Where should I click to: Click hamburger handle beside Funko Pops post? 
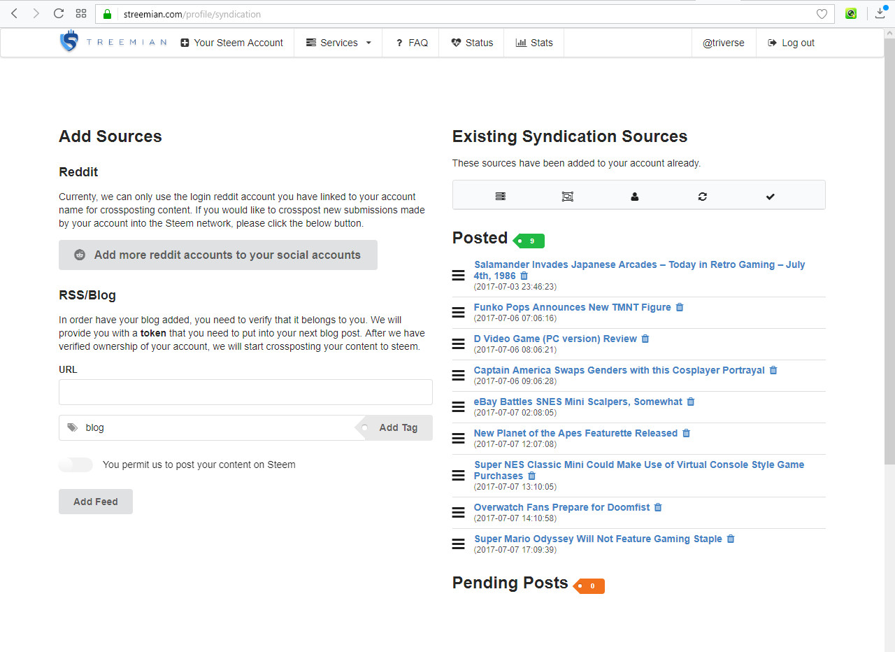tap(459, 312)
